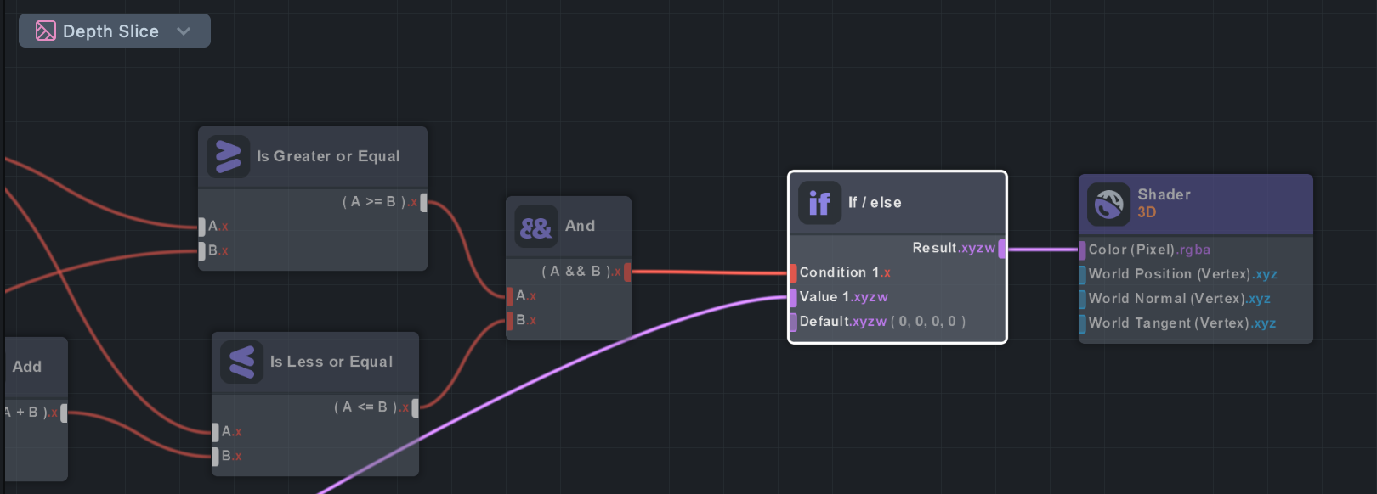The height and width of the screenshot is (494, 1377).
Task: Click the World Normal (Vertex).xyz port
Action: pos(1082,299)
